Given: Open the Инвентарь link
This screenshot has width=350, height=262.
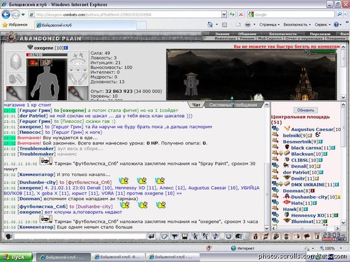Looking at the screenshot, I should 225,38.
